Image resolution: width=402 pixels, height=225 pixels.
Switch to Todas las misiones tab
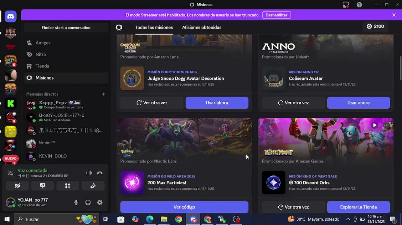tap(154, 27)
